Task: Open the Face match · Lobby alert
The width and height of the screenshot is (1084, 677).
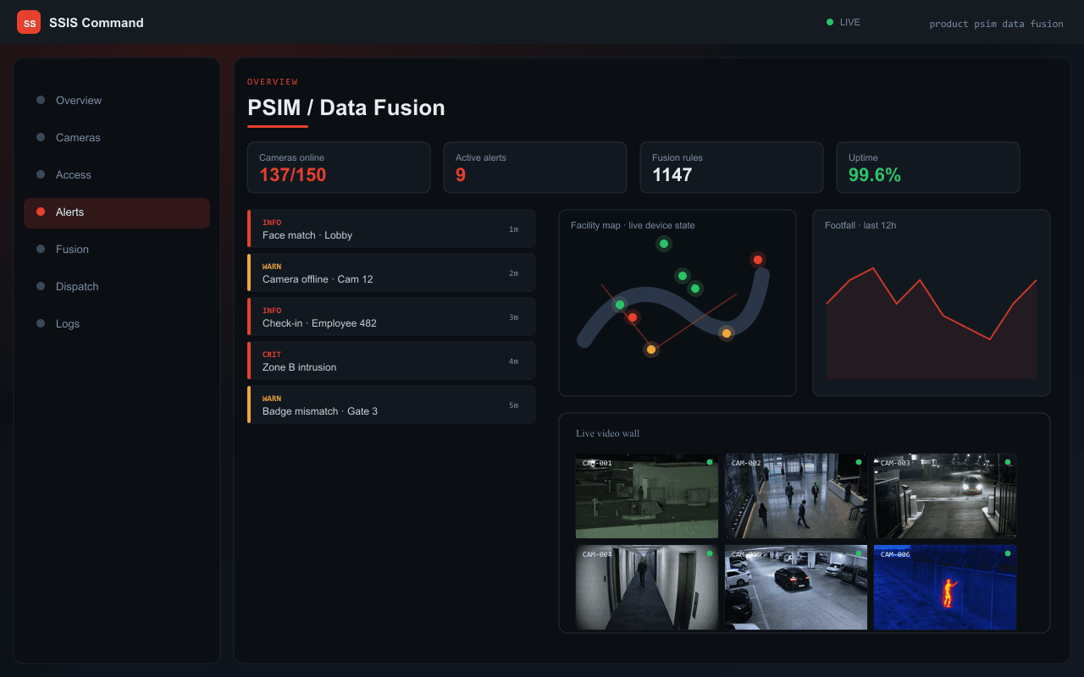Action: (391, 228)
